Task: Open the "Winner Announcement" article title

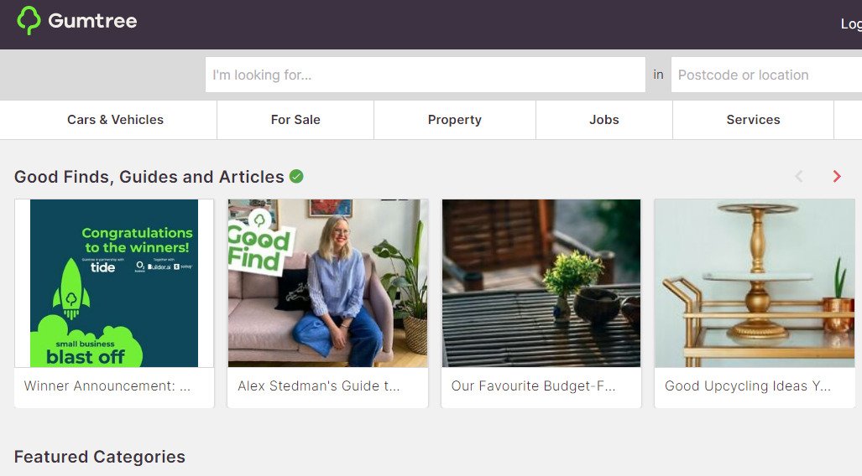Action: pos(107,386)
